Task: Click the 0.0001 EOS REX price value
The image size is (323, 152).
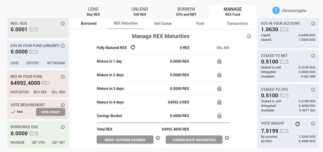Action: click(x=24, y=30)
